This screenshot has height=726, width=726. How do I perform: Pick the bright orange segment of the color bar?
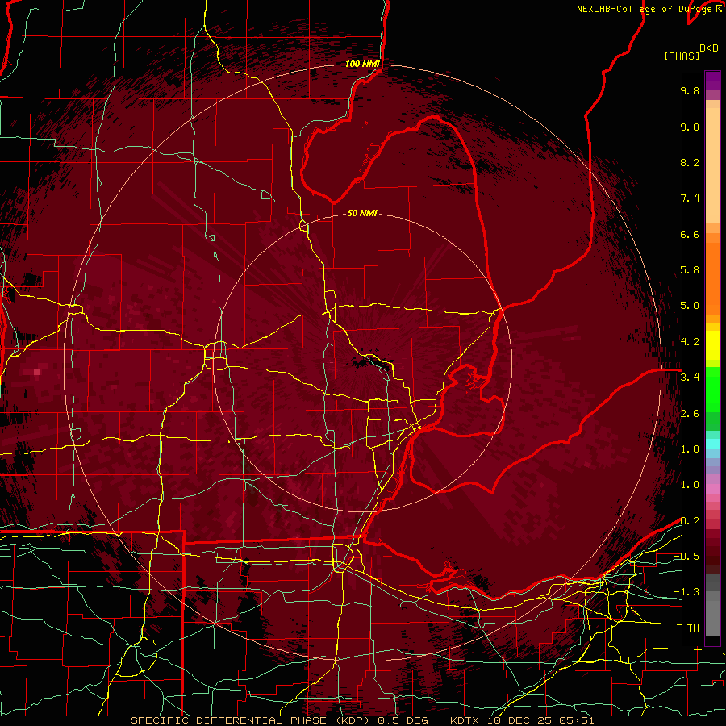click(712, 277)
